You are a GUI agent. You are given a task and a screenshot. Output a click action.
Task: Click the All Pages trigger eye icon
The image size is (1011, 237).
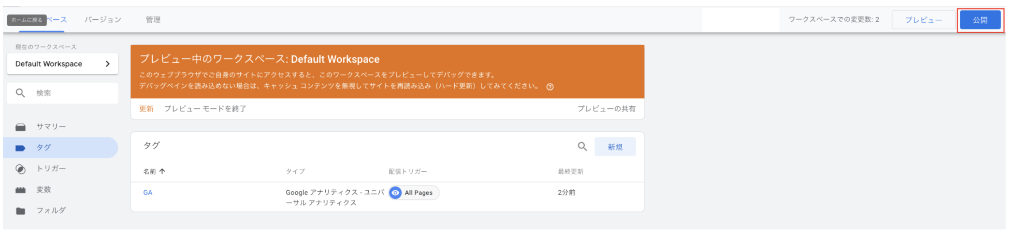pos(395,193)
